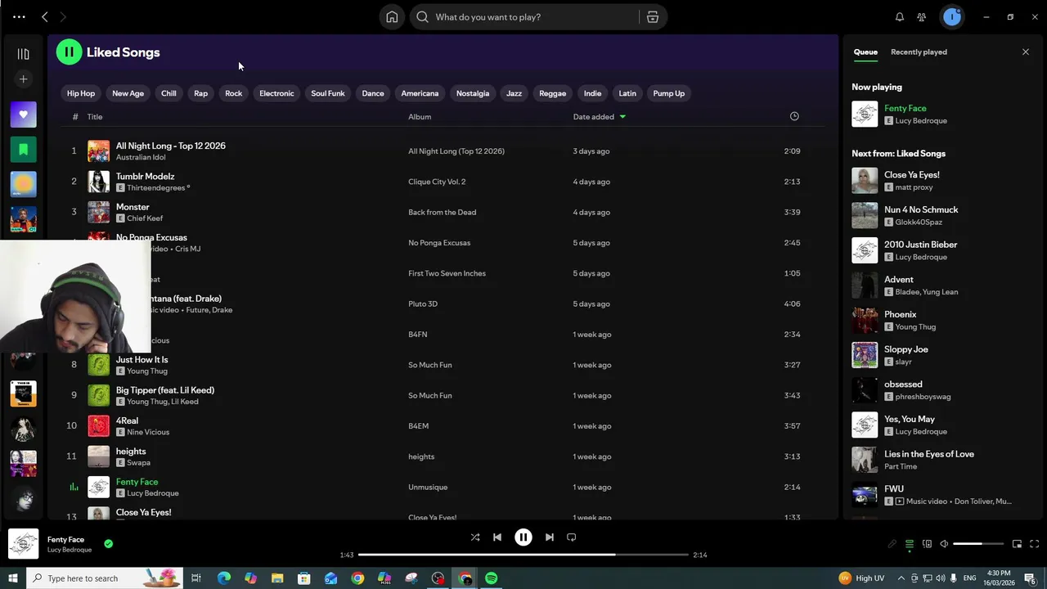
Task: Adjust the volume slider
Action: 978,544
